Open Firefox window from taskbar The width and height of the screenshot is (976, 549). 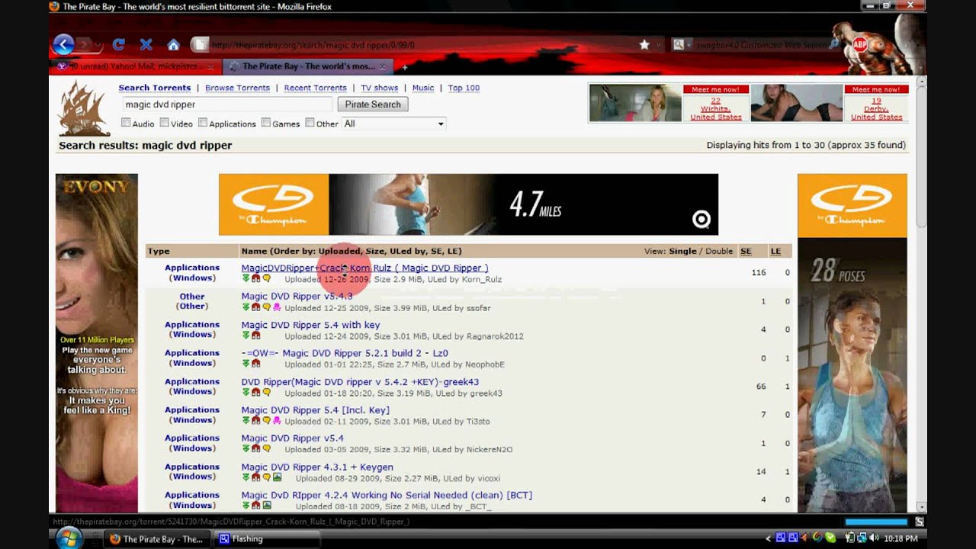[156, 538]
